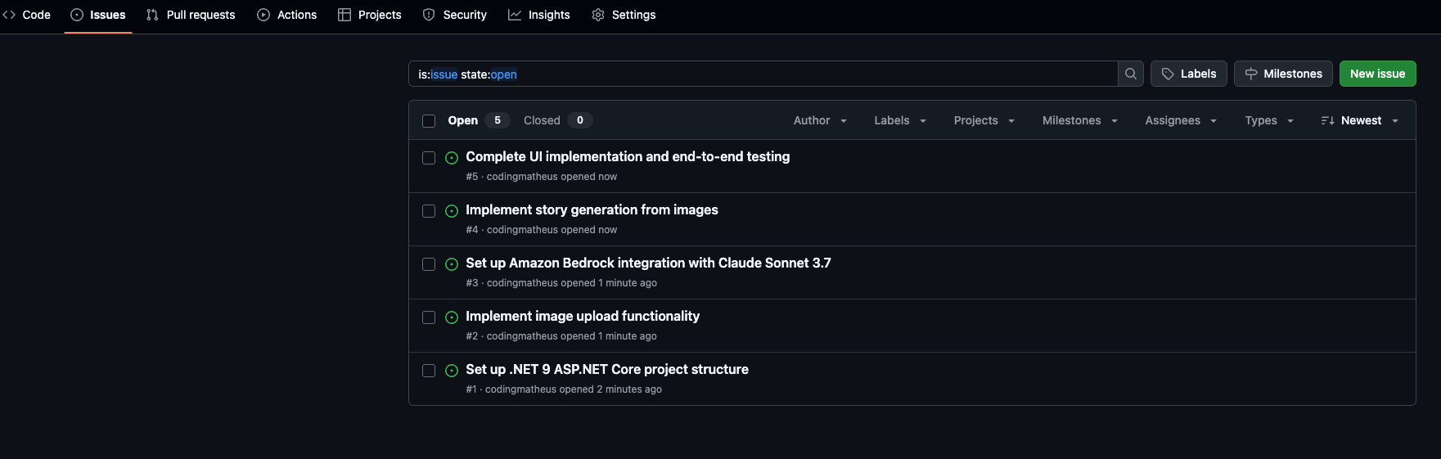Open the Issues repository tab

pyautogui.click(x=98, y=15)
